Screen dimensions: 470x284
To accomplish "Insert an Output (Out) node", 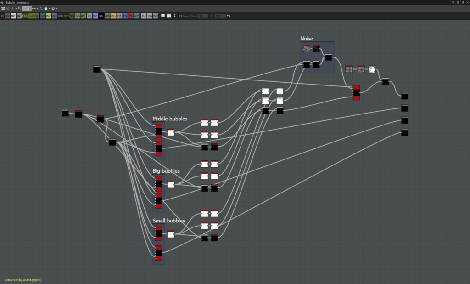I will pyautogui.click(x=156, y=16).
